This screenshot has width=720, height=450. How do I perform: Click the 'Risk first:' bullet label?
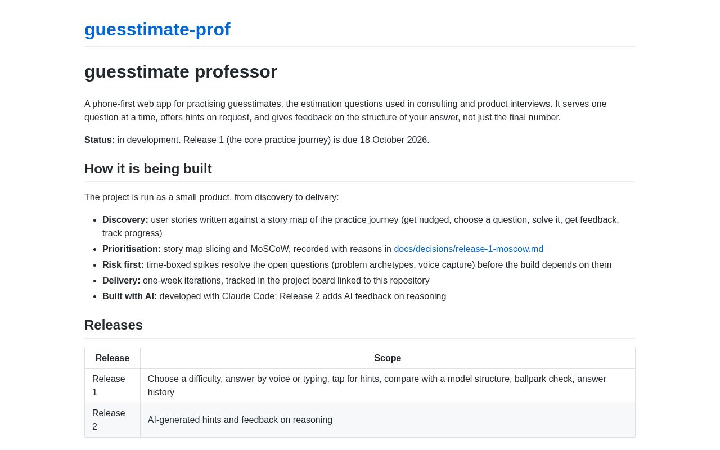[123, 264]
